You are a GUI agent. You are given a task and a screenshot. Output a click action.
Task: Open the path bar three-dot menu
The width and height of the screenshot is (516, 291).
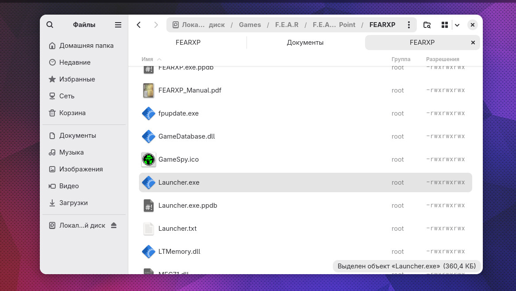(409, 25)
